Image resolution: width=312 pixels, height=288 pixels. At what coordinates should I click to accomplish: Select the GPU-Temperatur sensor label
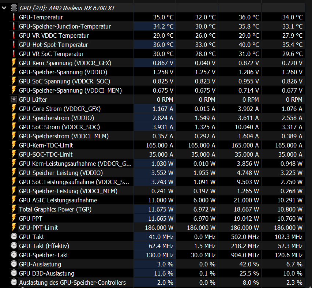[41, 17]
